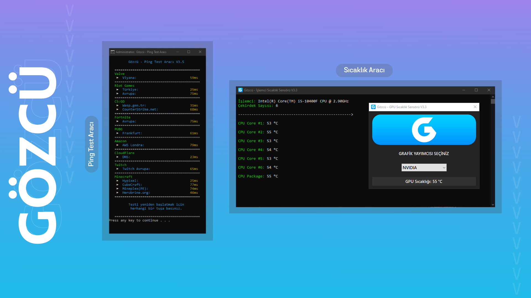Click the Sıcaklık Aracı label pill
The image size is (531, 298).
pos(364,70)
